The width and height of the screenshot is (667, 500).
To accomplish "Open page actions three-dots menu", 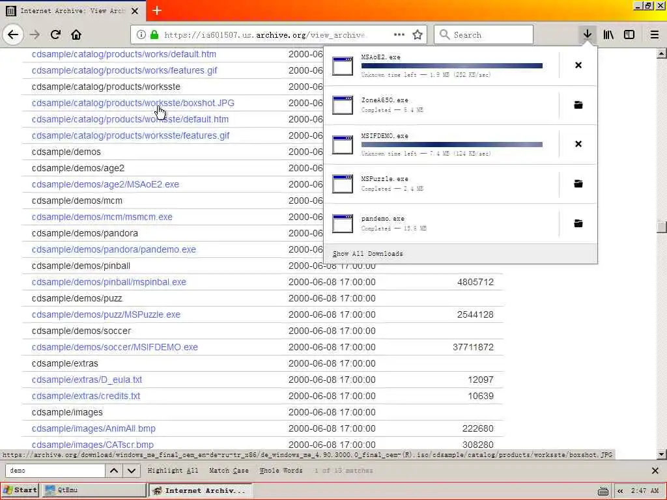I will click(399, 35).
